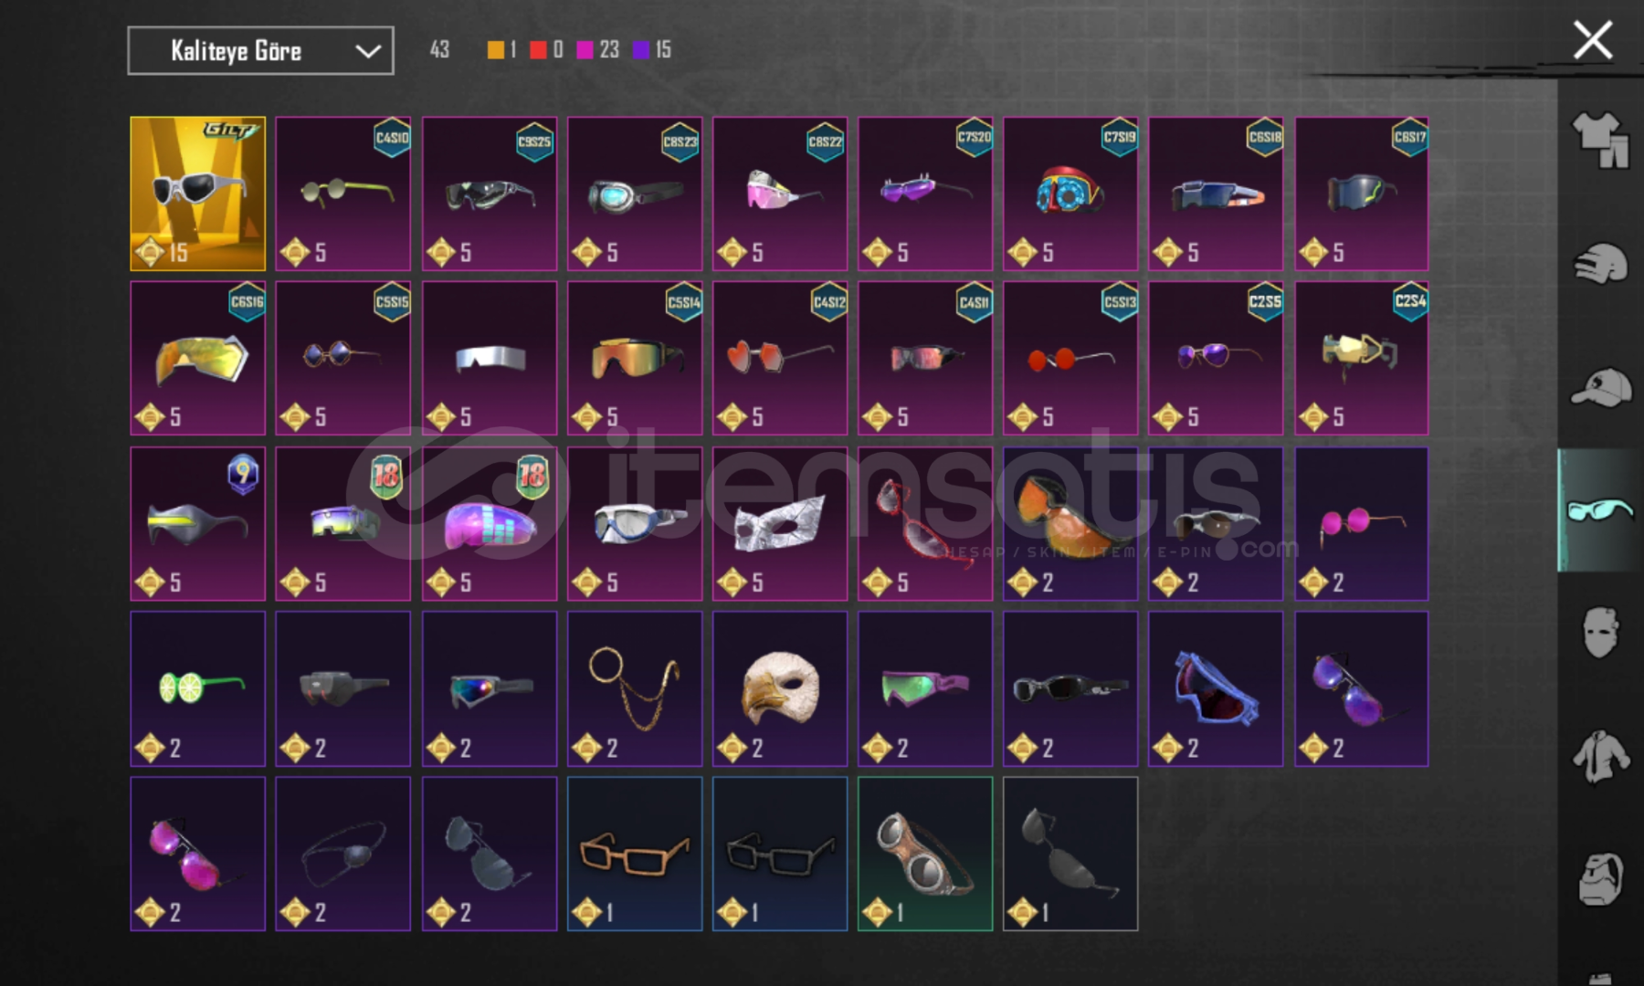
Task: Select the silver masquerade mask
Action: [x=780, y=523]
